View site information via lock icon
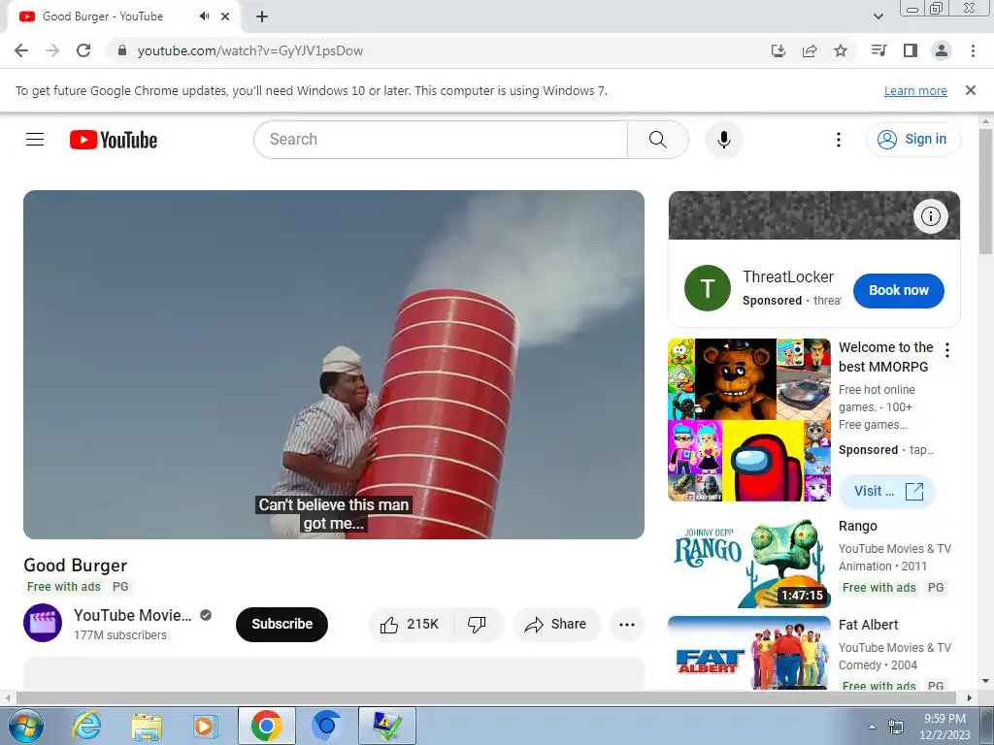The height and width of the screenshot is (745, 994). coord(122,50)
